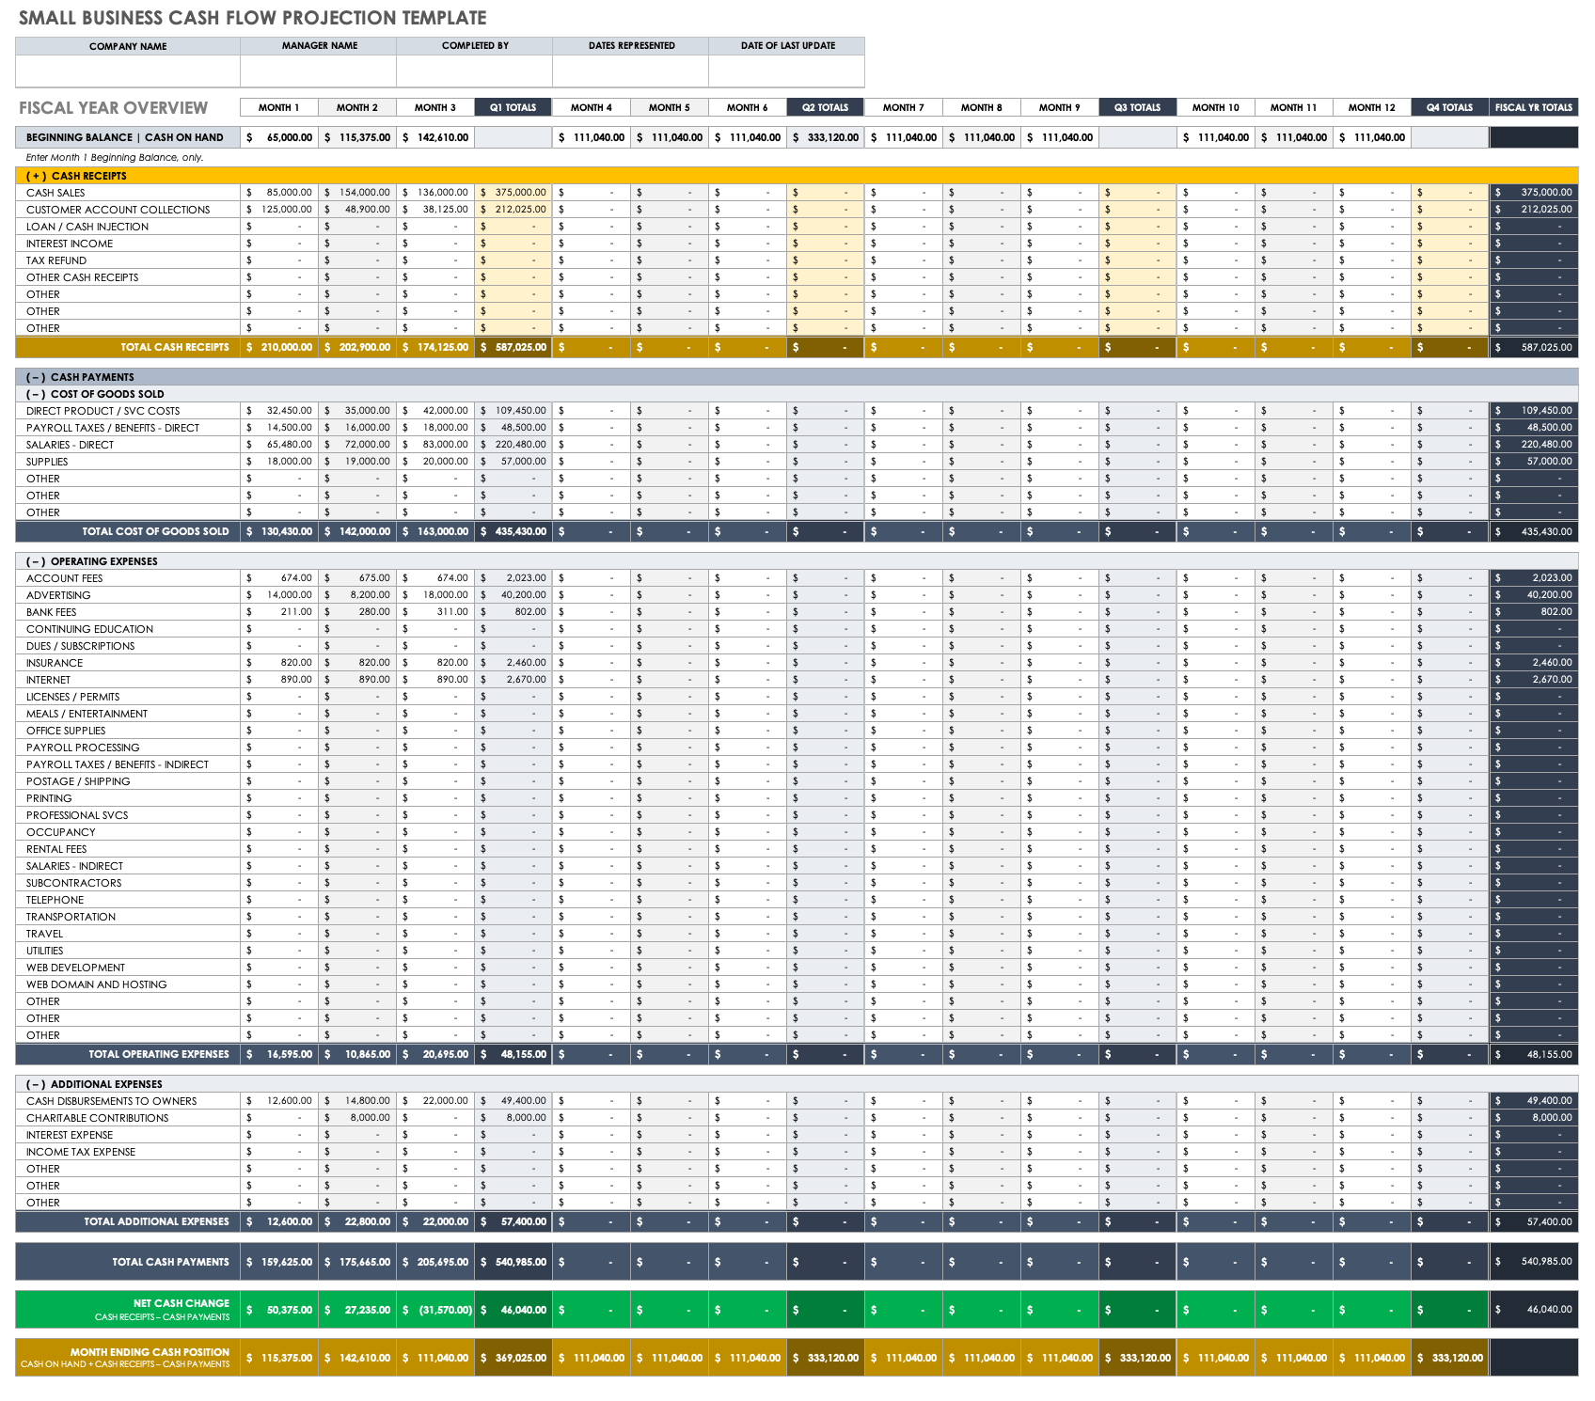Image resolution: width=1595 pixels, height=1401 pixels.
Task: Select the Completed By field
Action: click(x=475, y=71)
